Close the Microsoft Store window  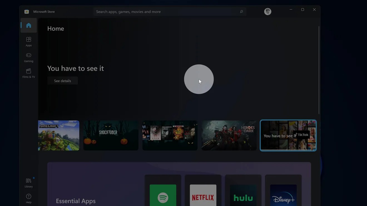pyautogui.click(x=314, y=9)
